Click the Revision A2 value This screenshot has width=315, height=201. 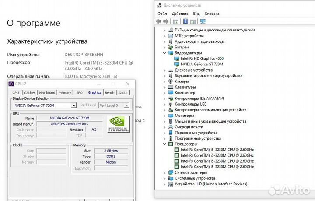94,129
